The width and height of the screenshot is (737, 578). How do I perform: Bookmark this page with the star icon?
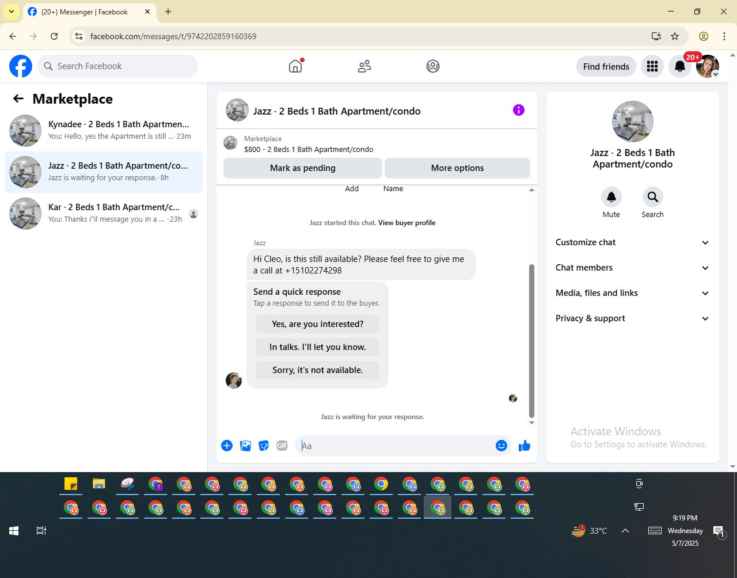pyautogui.click(x=675, y=36)
